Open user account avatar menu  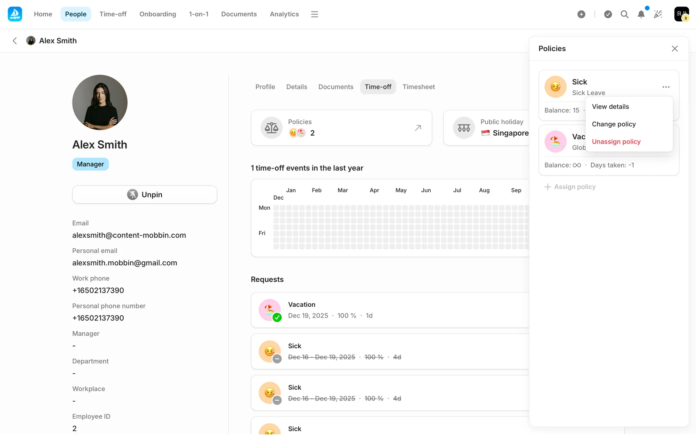(681, 14)
